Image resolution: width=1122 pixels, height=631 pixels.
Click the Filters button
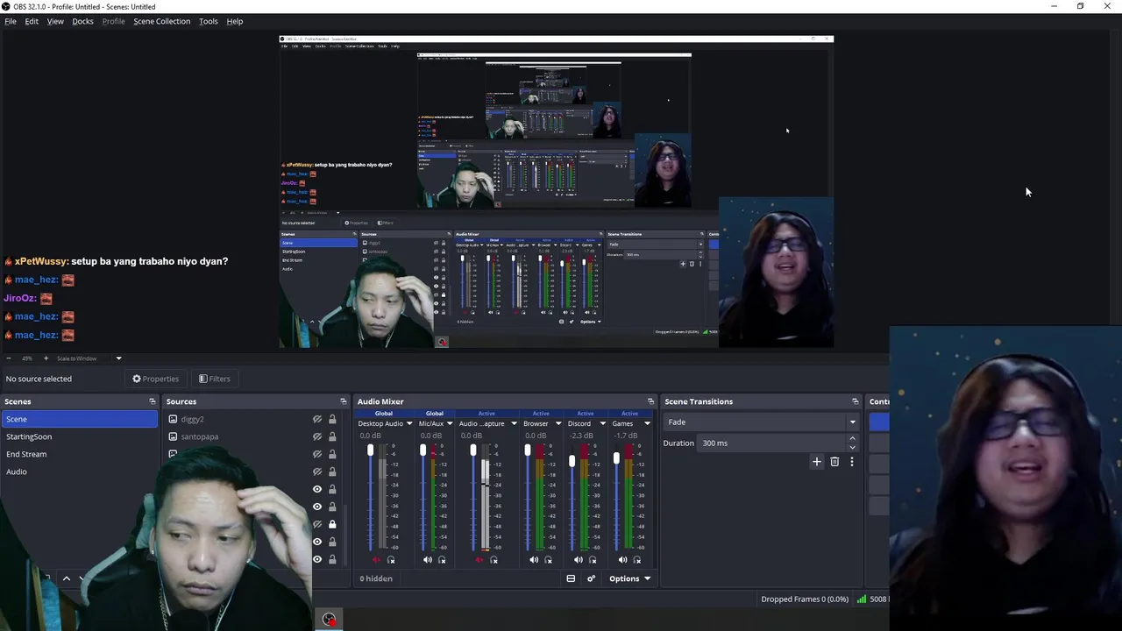click(214, 379)
